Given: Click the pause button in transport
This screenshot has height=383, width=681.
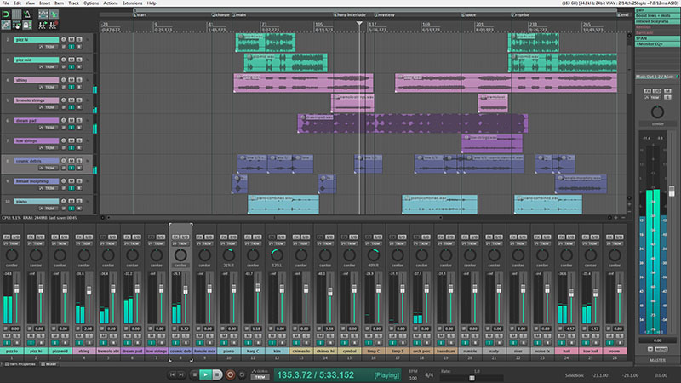Looking at the screenshot, I should coord(218,374).
